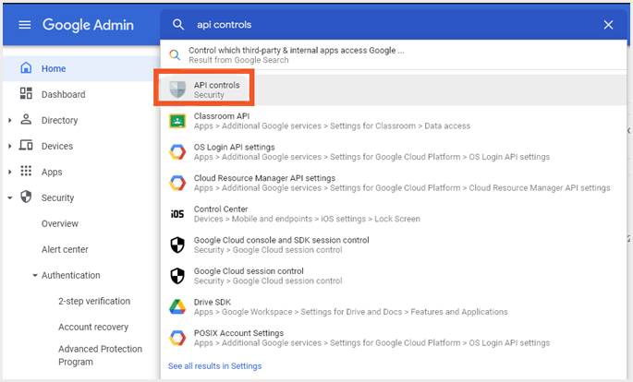Open Directory in the sidebar
Viewport: 633px width, 382px height.
(59, 121)
